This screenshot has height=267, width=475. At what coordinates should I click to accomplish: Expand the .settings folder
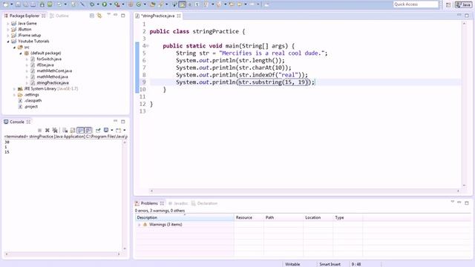point(14,95)
